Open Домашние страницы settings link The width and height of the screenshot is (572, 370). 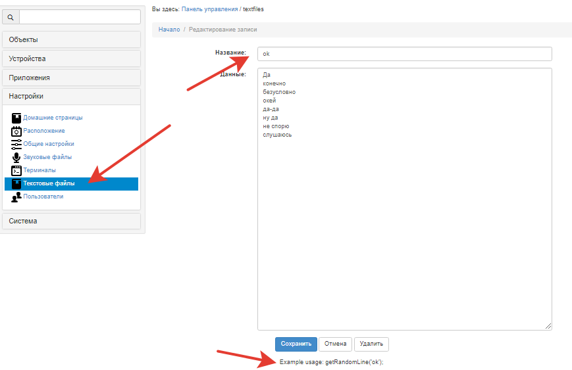(53, 118)
